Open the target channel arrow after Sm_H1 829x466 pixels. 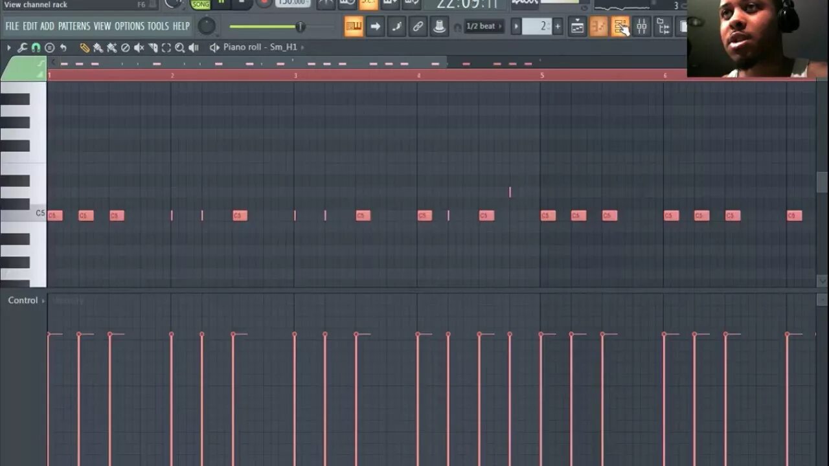click(302, 47)
